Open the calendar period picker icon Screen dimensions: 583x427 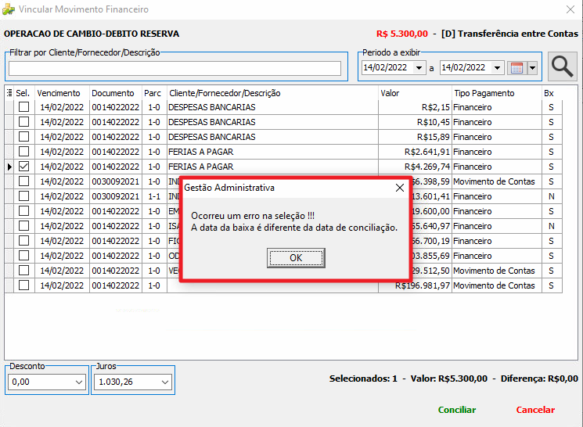click(x=516, y=67)
